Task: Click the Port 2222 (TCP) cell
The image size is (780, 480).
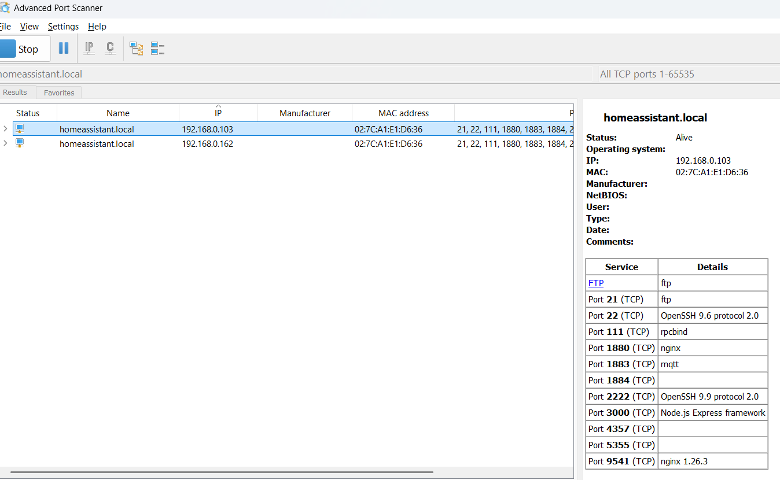Action: pos(622,397)
